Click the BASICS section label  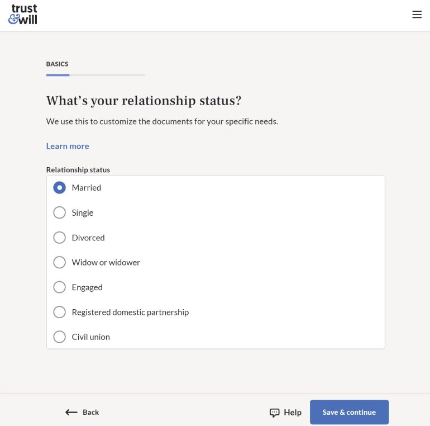click(57, 64)
